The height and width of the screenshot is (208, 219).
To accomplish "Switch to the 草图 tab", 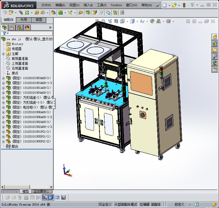I will pos(39,20).
